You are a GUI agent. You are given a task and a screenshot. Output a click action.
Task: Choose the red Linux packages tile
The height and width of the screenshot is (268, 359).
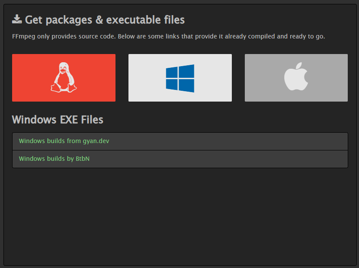click(64, 78)
